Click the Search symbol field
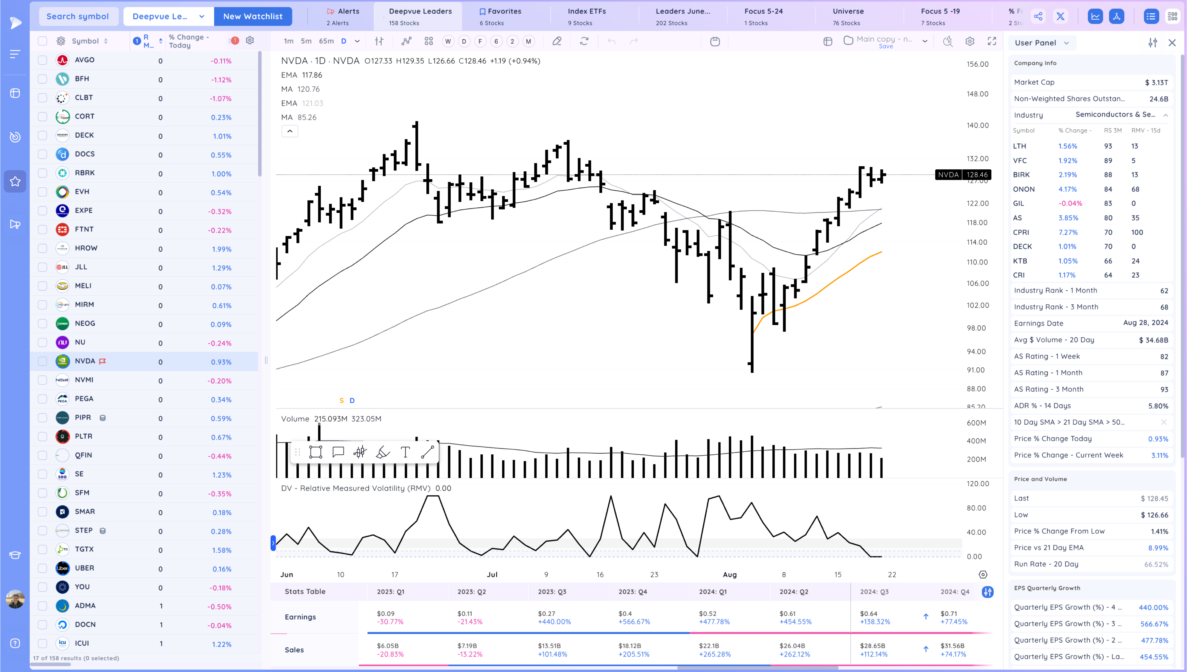Image resolution: width=1187 pixels, height=672 pixels. (x=77, y=17)
